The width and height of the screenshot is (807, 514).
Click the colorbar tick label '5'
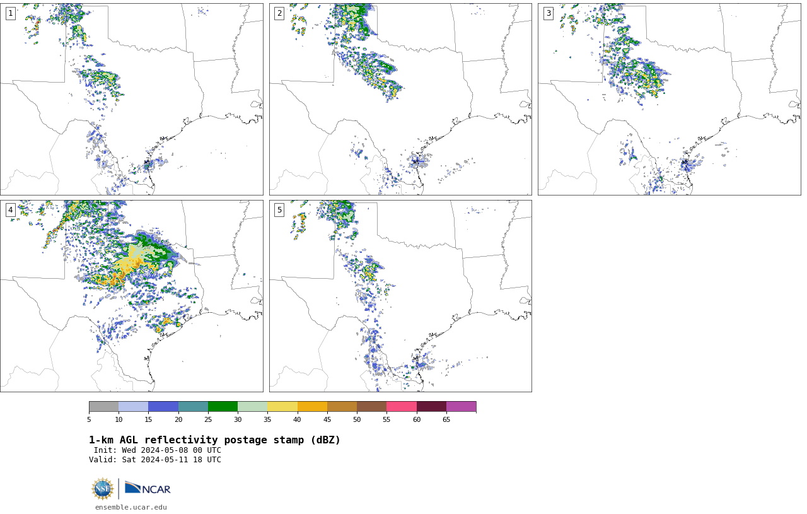(x=89, y=419)
